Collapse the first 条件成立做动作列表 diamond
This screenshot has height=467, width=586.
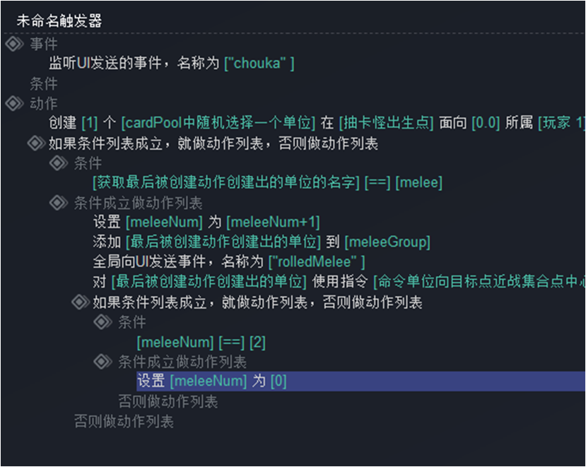pos(59,203)
